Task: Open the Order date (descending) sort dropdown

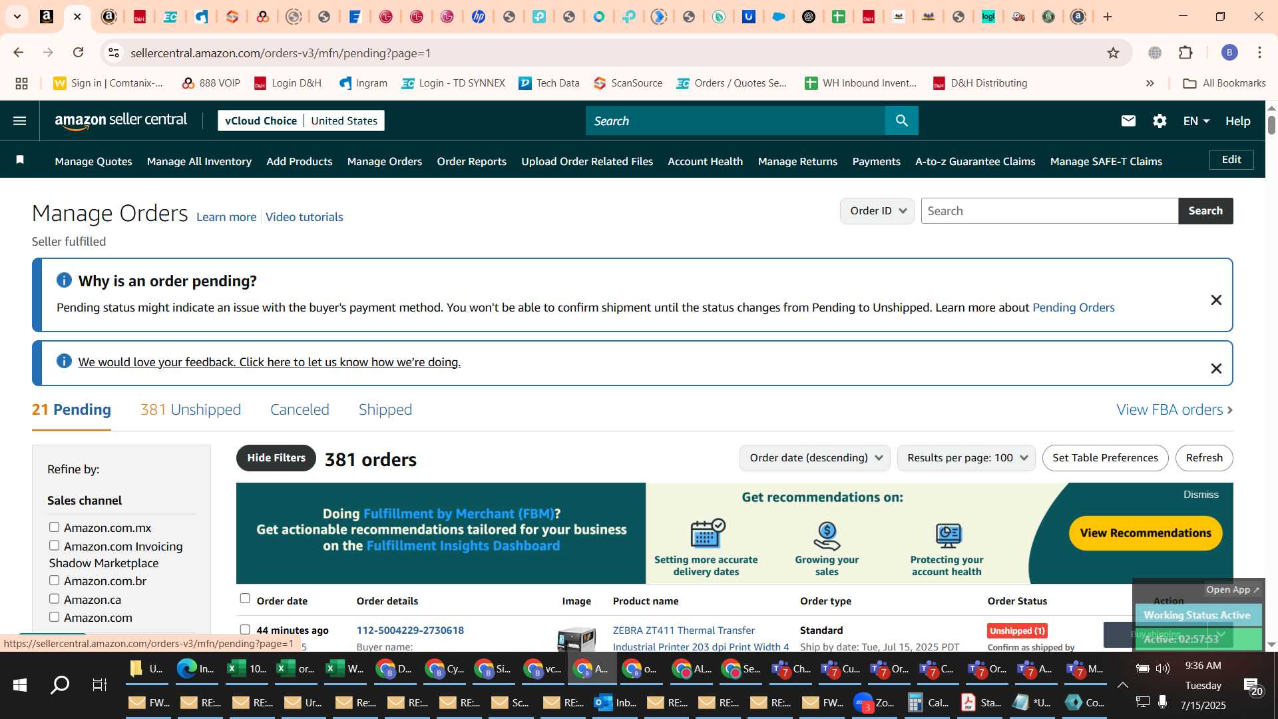Action: click(815, 458)
